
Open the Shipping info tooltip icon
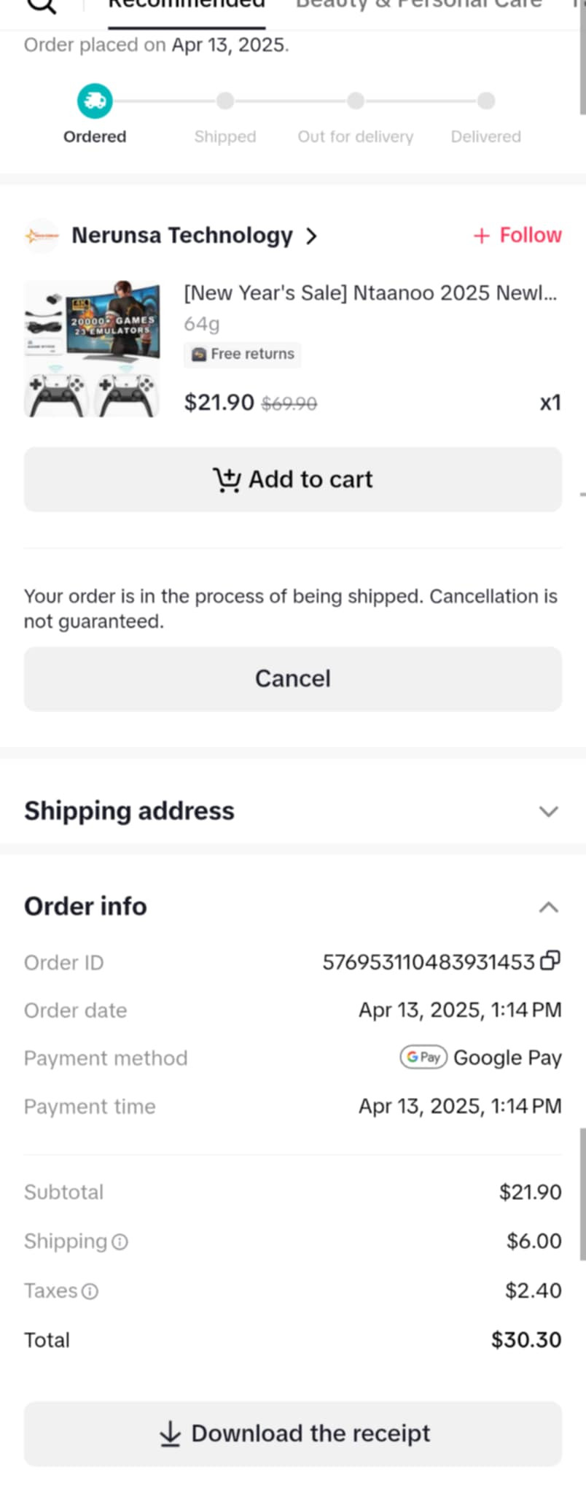click(x=120, y=1242)
